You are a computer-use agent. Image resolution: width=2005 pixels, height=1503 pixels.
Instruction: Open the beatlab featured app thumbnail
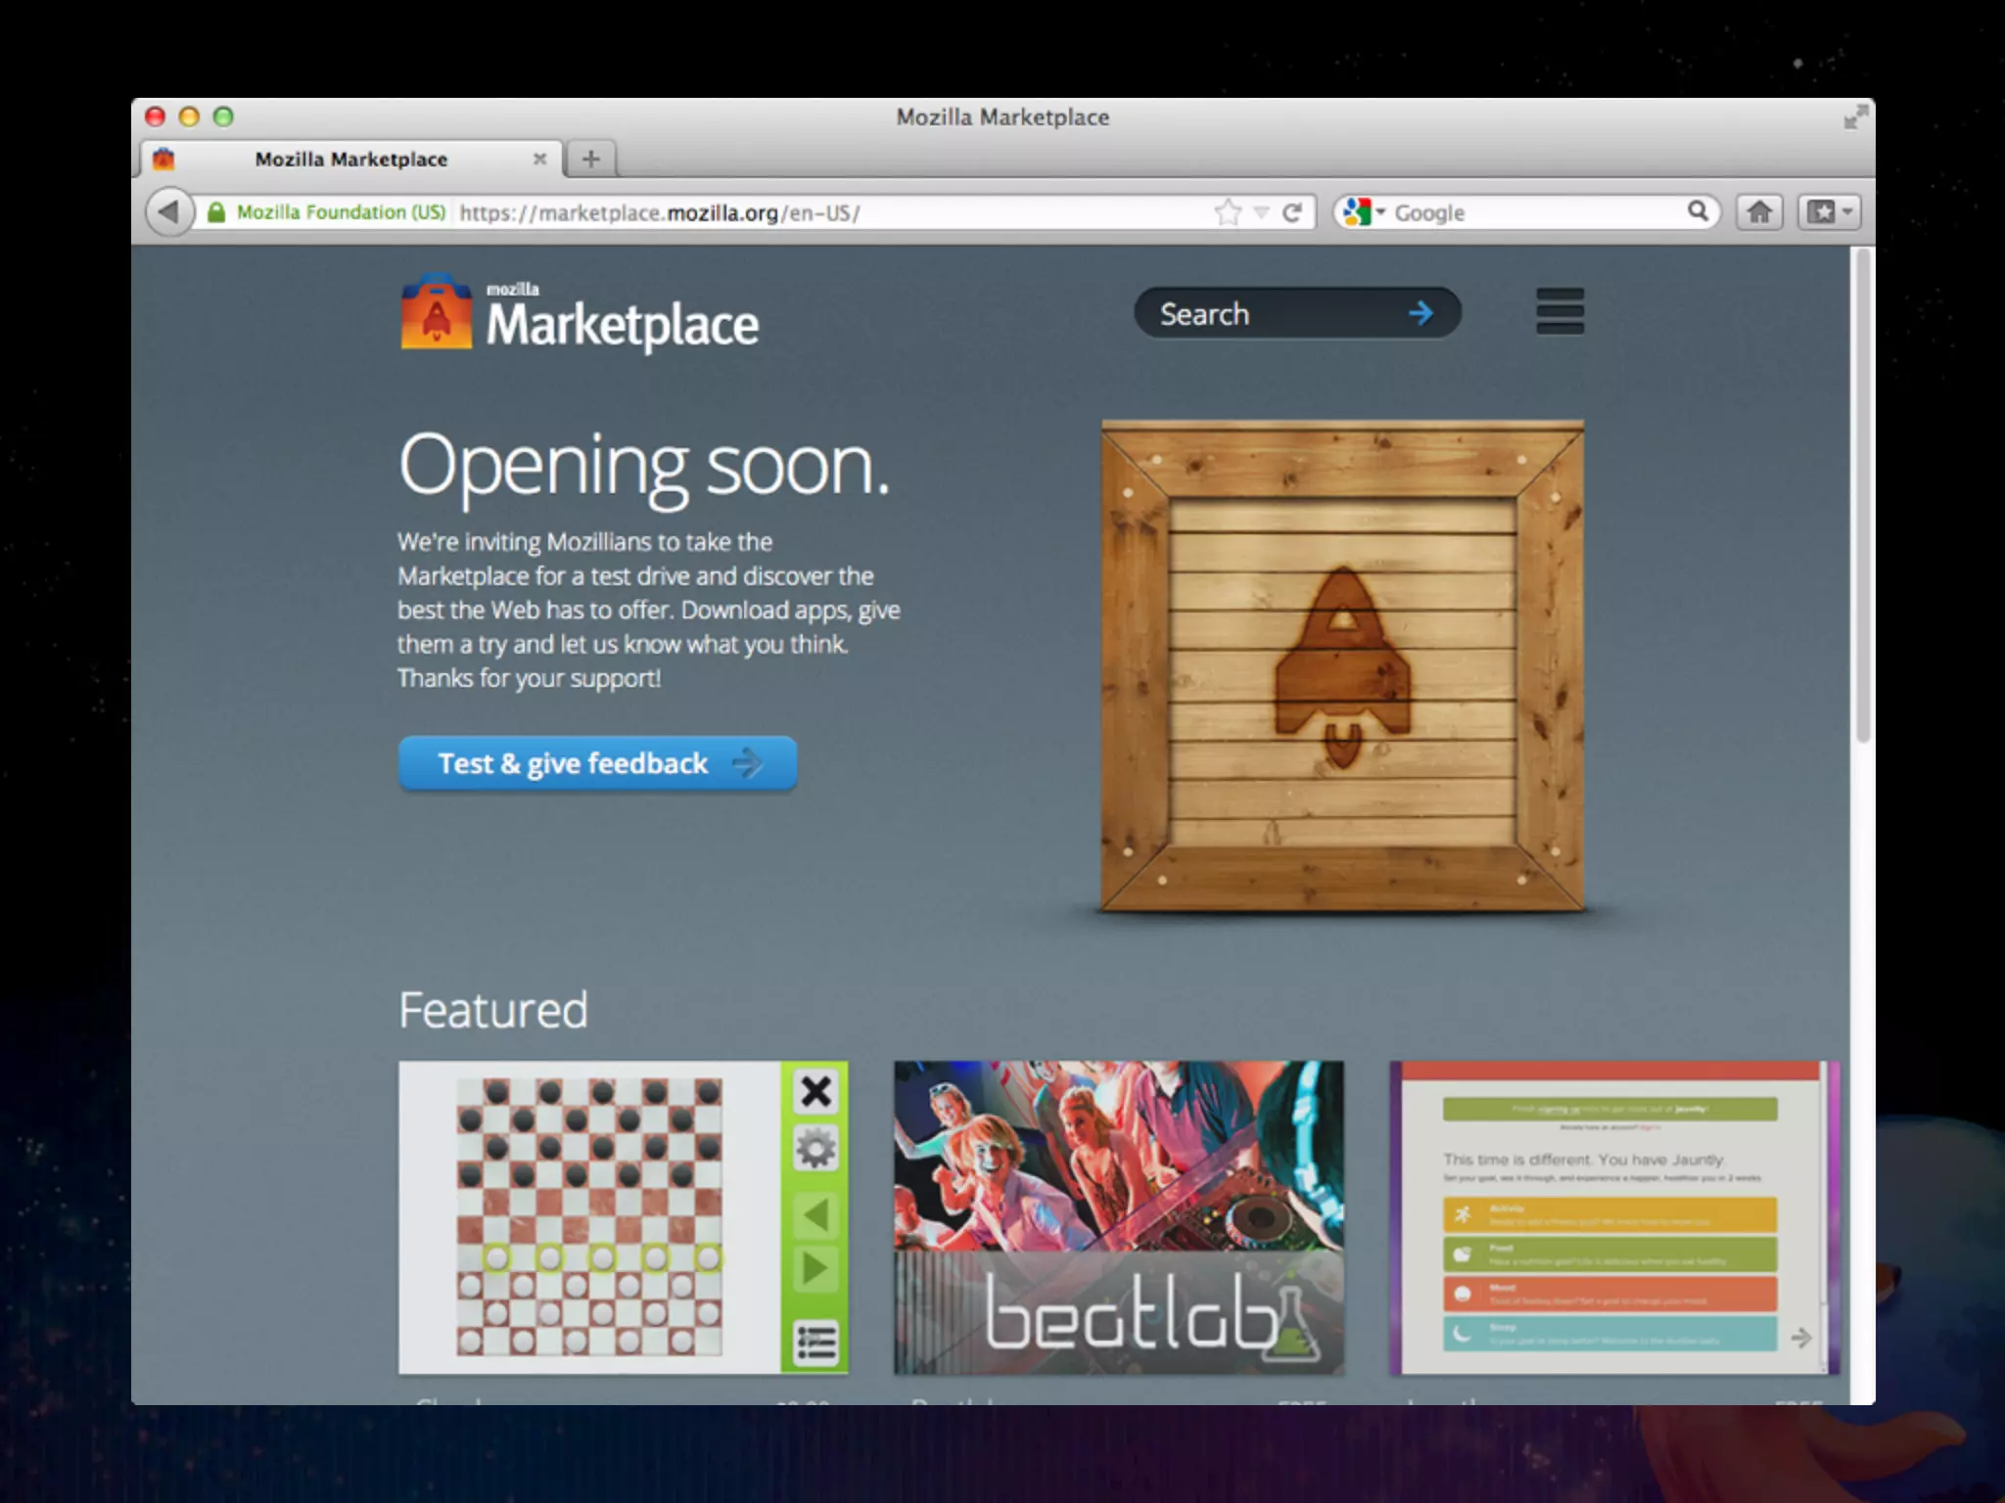[1118, 1217]
